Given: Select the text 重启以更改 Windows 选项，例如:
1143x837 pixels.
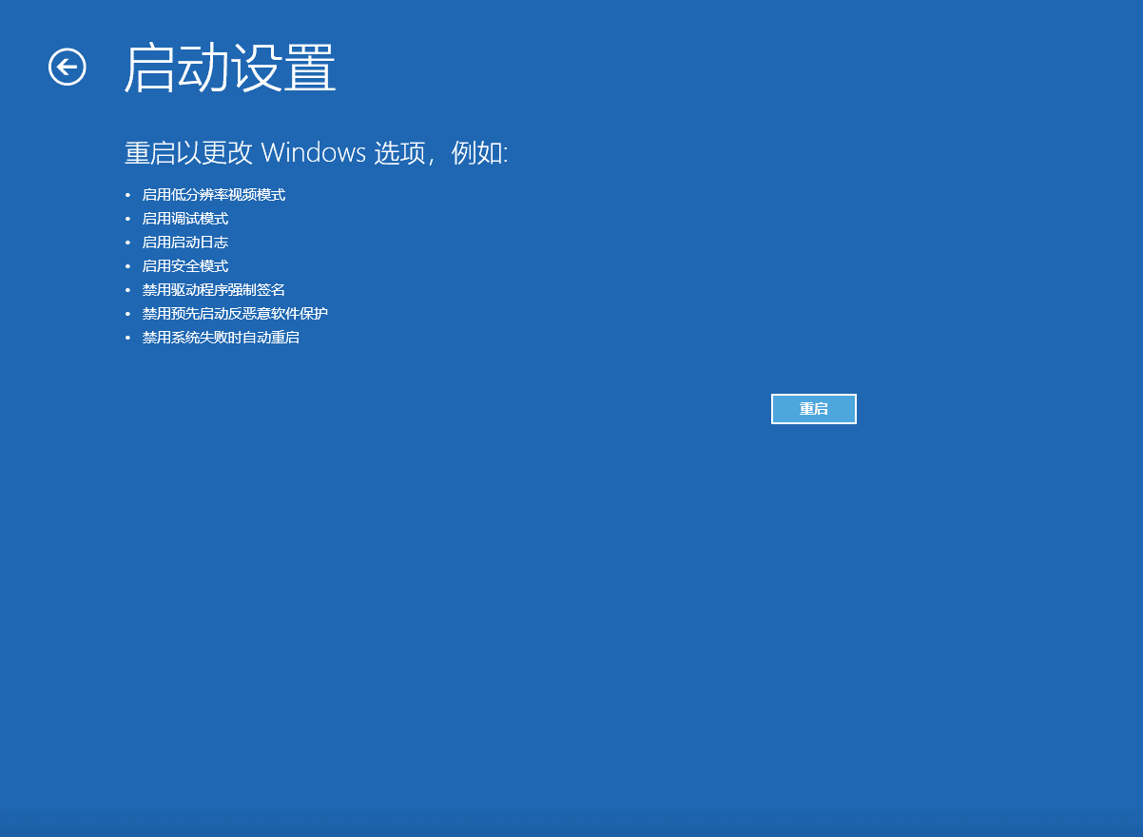Looking at the screenshot, I should coord(317,153).
